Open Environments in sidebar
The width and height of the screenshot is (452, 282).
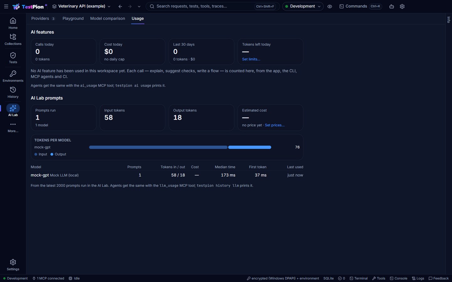13,76
